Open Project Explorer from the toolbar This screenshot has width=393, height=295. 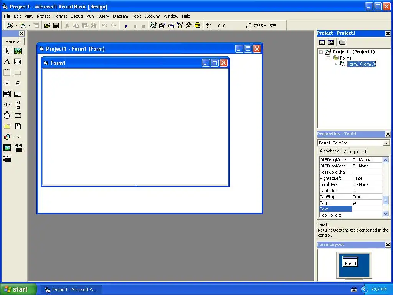point(154,25)
